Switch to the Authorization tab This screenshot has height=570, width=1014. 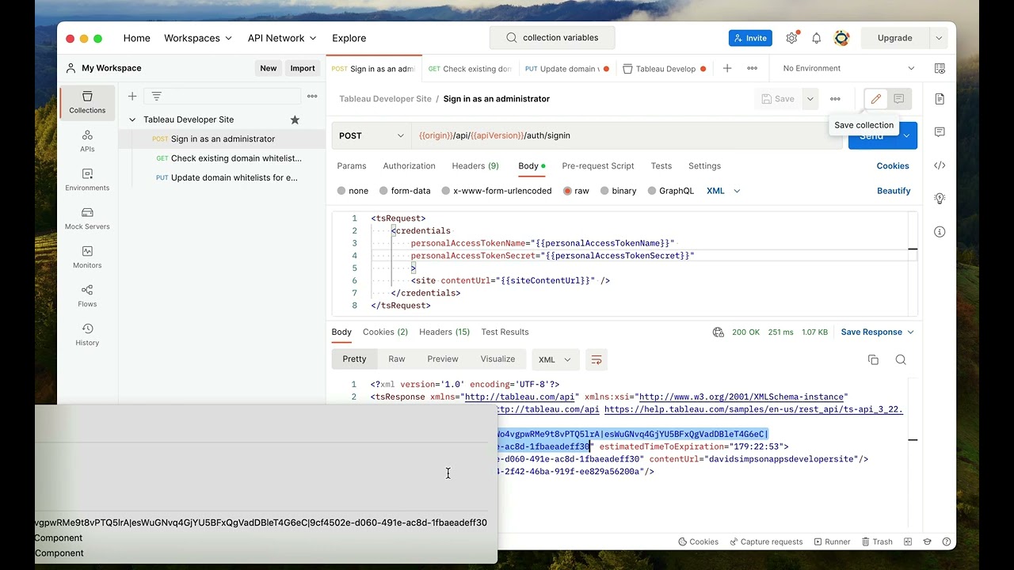409,166
